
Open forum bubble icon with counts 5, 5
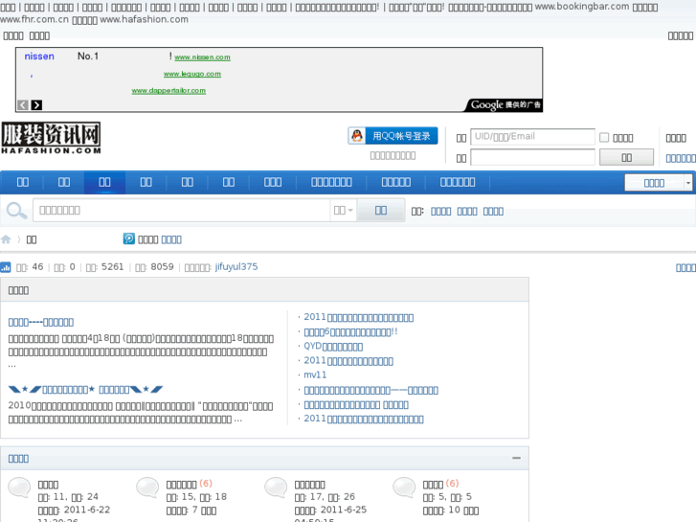[x=404, y=488]
